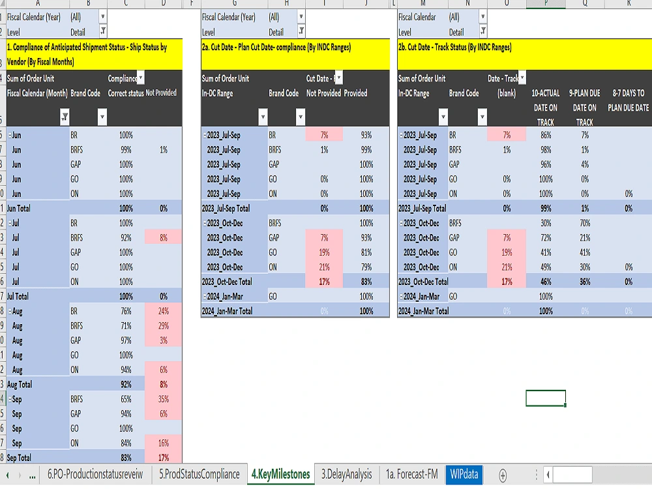Open In-DC Range filter in table 2b

443,117
